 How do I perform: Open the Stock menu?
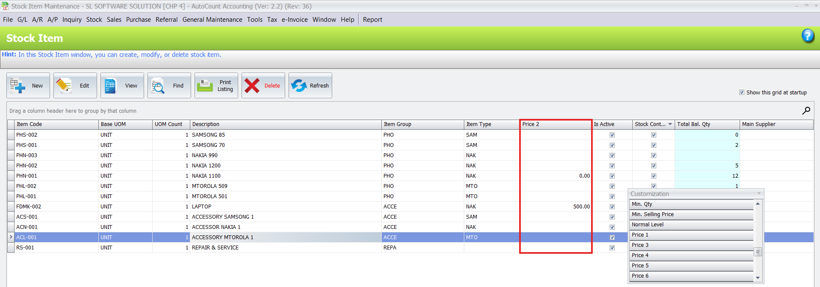coord(94,20)
